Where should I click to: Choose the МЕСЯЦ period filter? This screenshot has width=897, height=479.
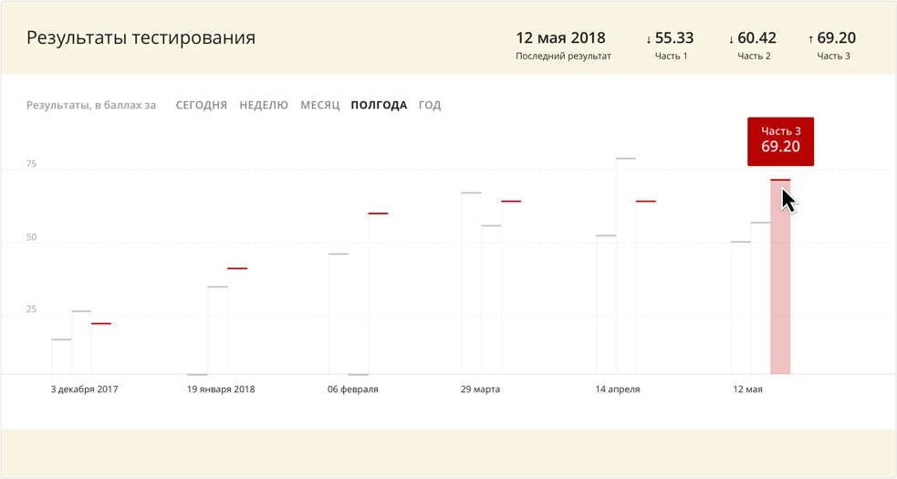coord(319,105)
